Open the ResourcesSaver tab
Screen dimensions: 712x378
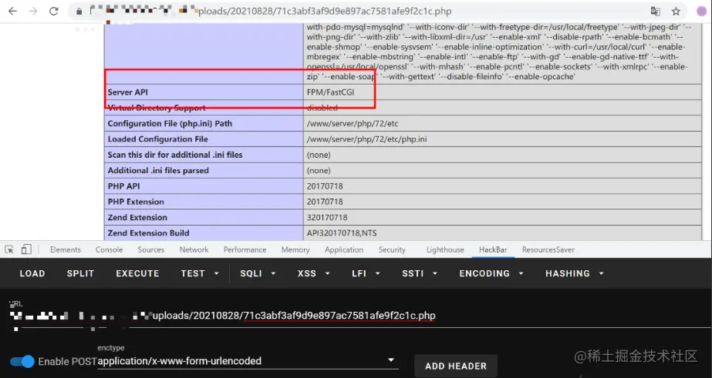tap(548, 249)
